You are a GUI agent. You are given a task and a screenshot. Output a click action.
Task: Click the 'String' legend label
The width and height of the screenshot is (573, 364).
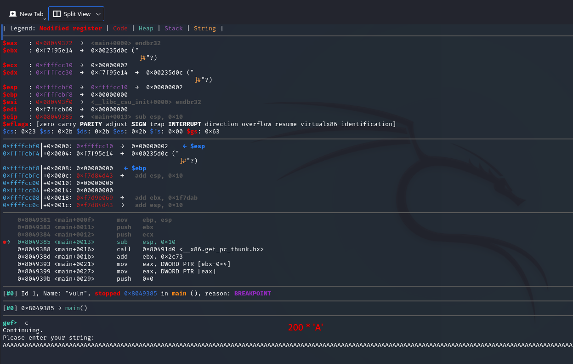(x=204, y=29)
